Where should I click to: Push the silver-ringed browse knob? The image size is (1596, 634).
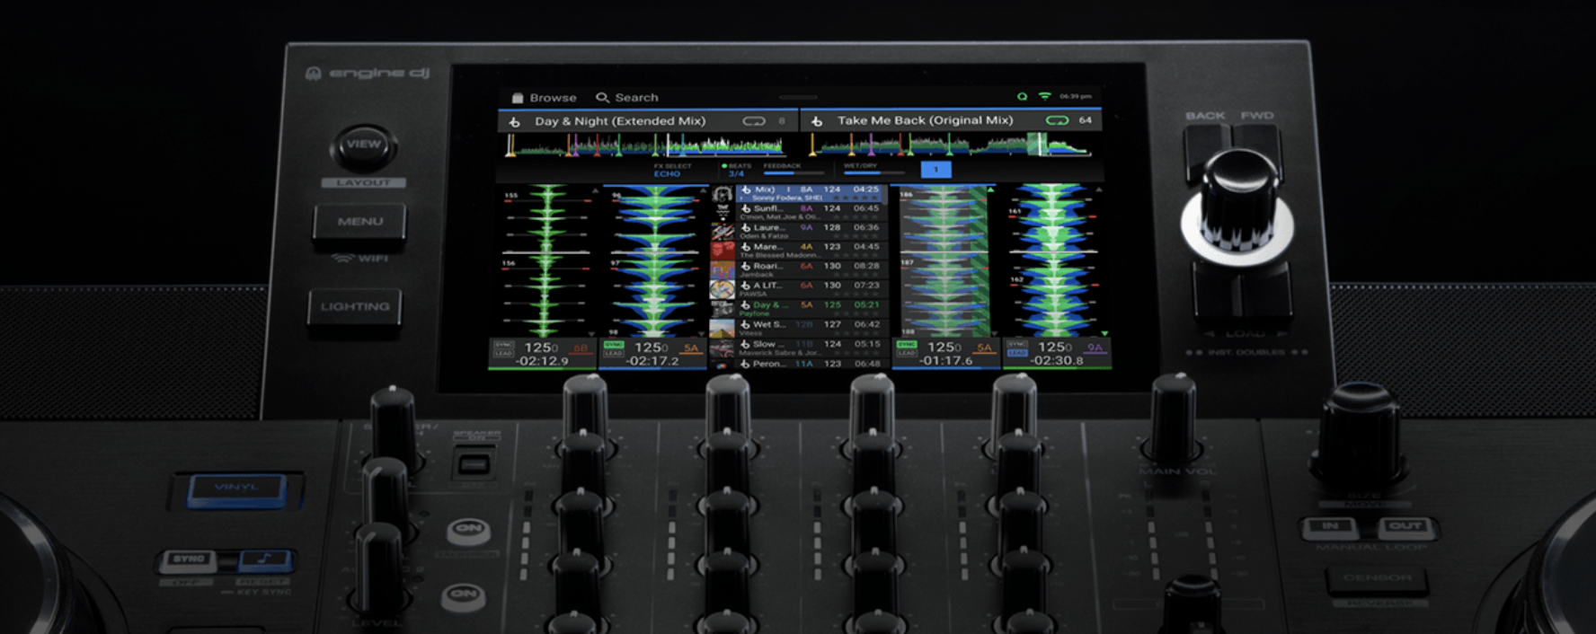tap(1237, 208)
